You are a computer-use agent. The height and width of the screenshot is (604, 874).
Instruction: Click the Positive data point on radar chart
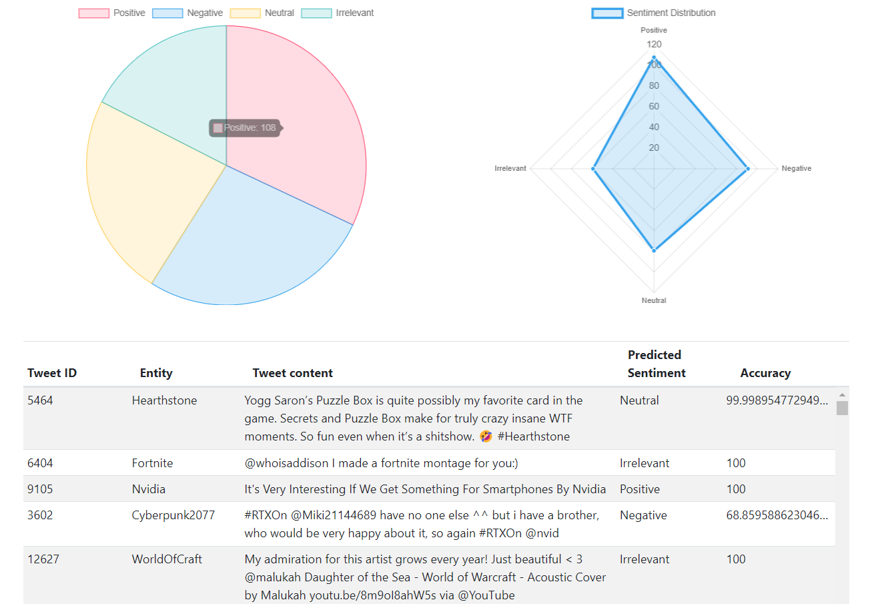(x=654, y=57)
